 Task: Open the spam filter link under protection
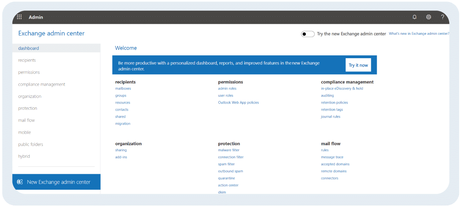coord(227,164)
